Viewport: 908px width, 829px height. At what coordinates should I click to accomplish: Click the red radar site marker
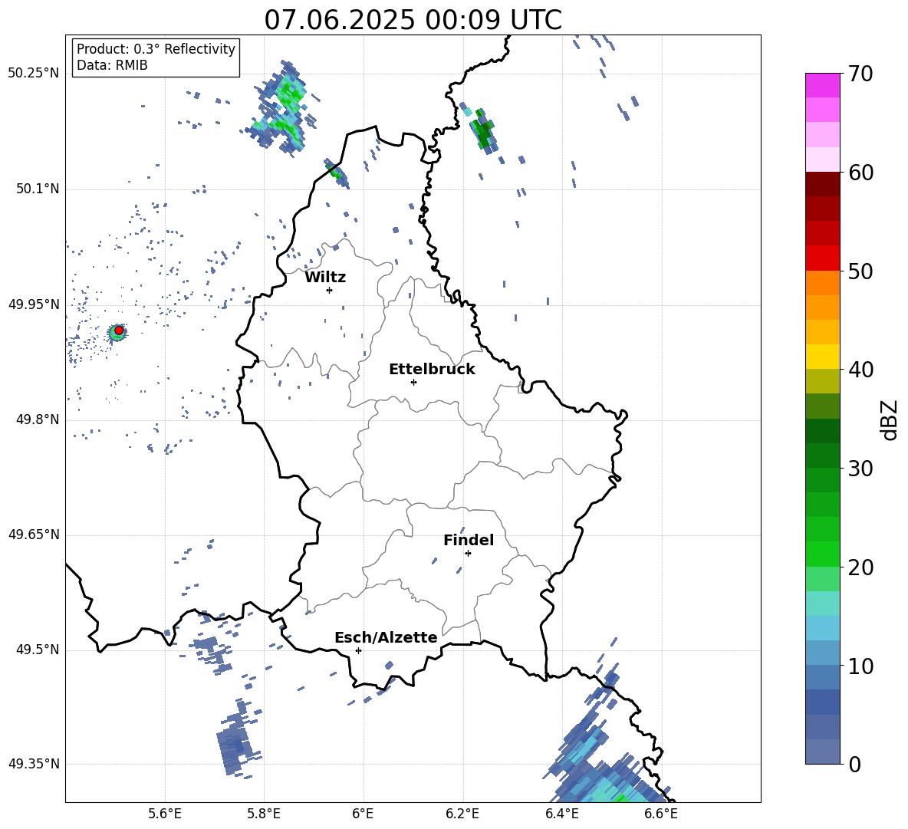[x=119, y=330]
